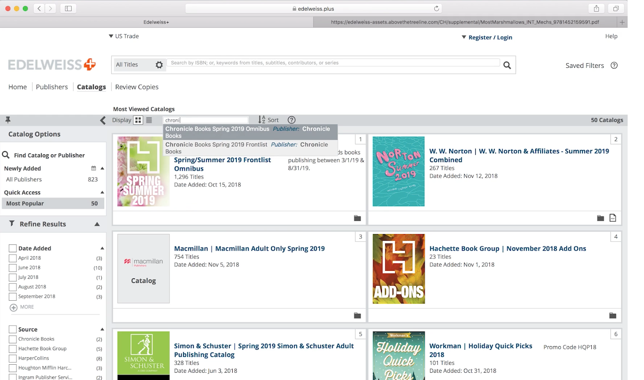Click the Refine Results funnel icon

pos(12,223)
